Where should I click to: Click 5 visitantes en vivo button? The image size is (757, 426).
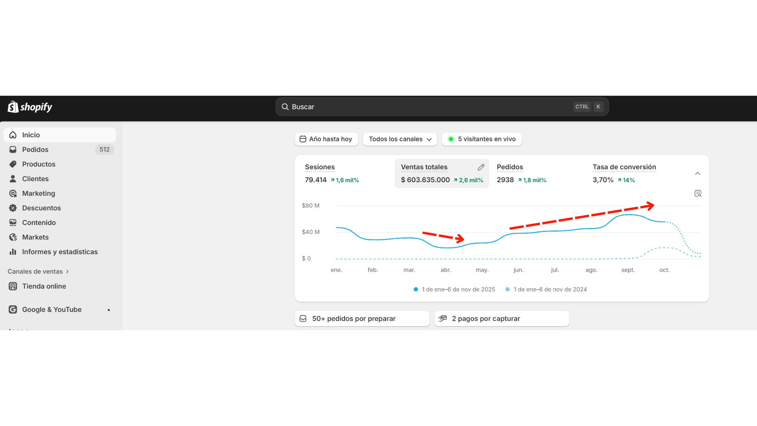(x=482, y=139)
